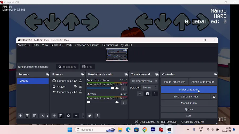Remove selected source with trash icon
This screenshot has height=134, width=239.
point(61,116)
